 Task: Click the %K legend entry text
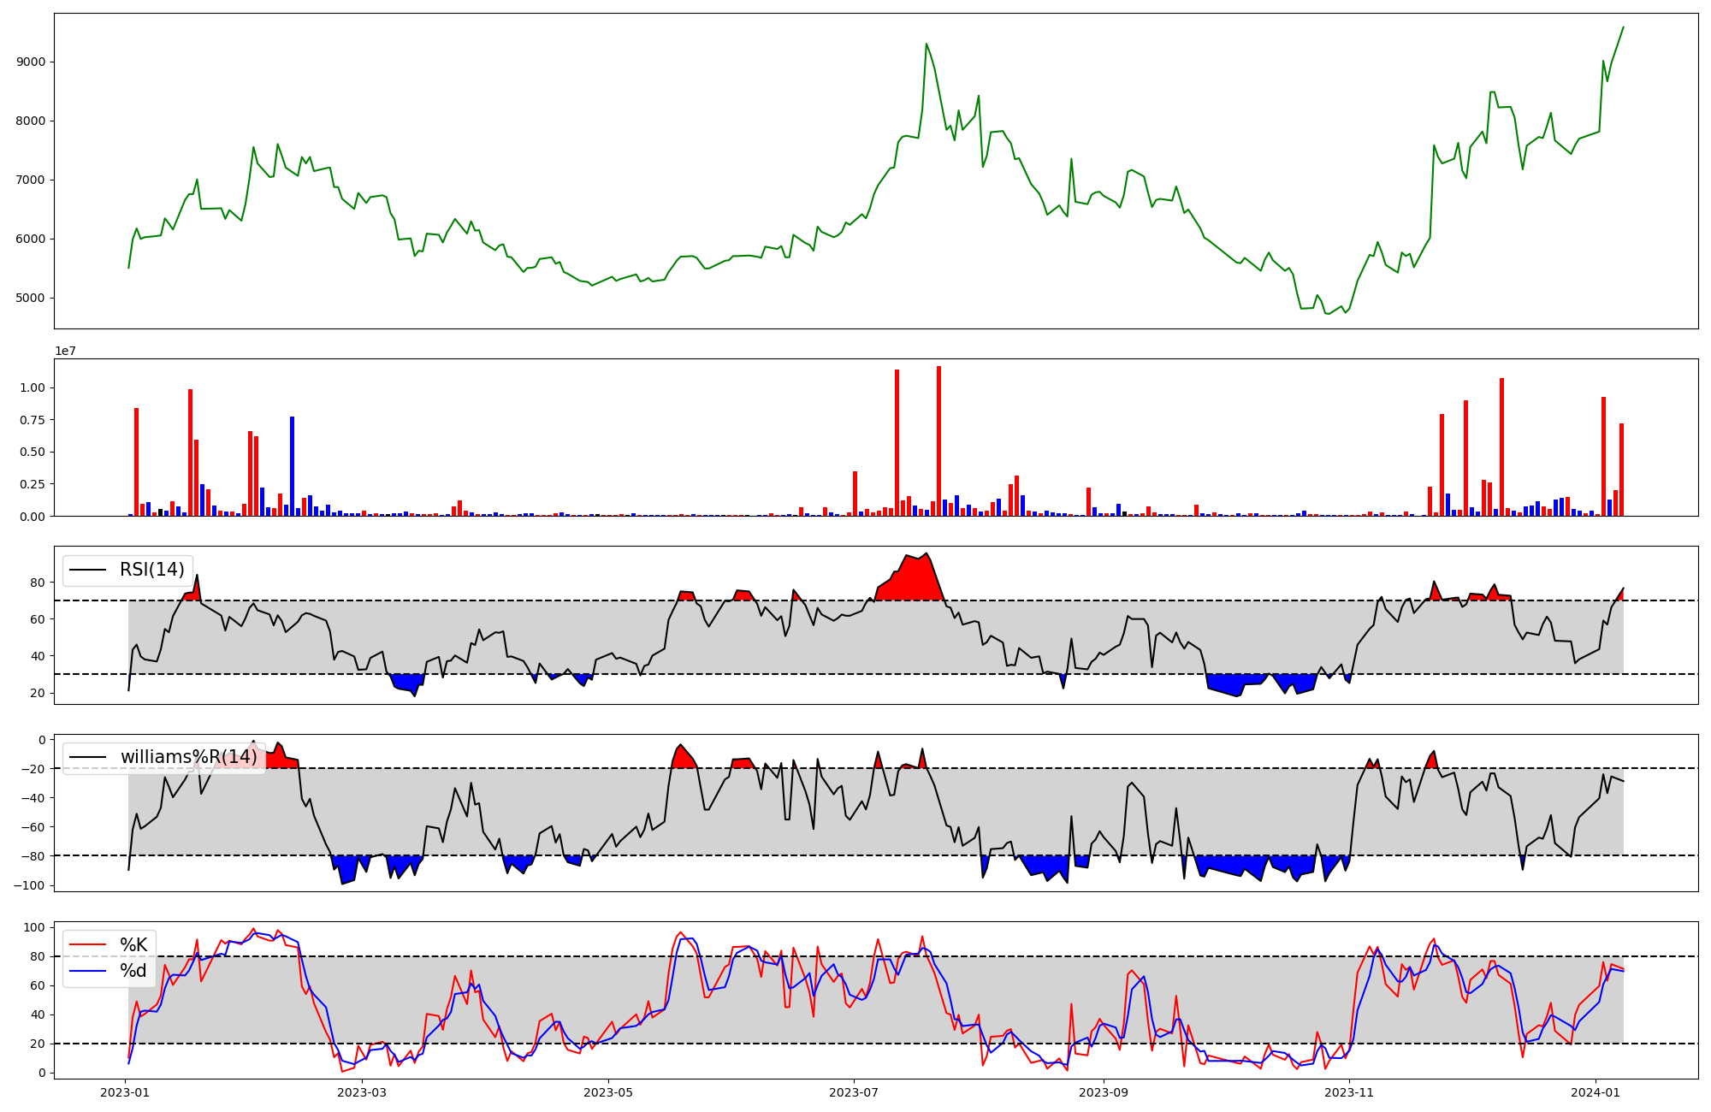(133, 945)
